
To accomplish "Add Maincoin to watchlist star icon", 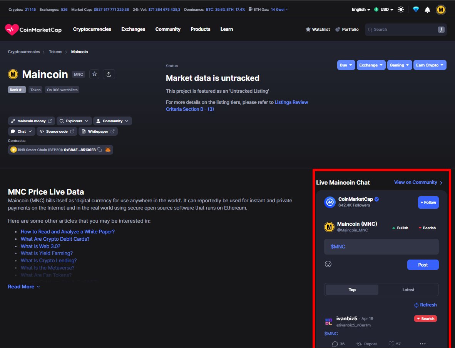I will [x=94, y=74].
